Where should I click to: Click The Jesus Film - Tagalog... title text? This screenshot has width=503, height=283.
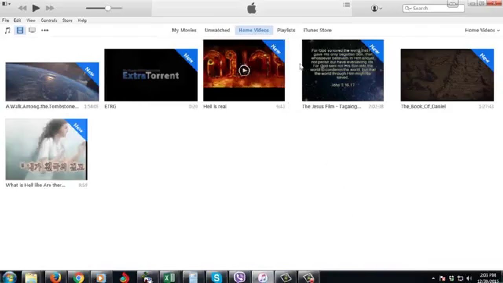point(331,107)
